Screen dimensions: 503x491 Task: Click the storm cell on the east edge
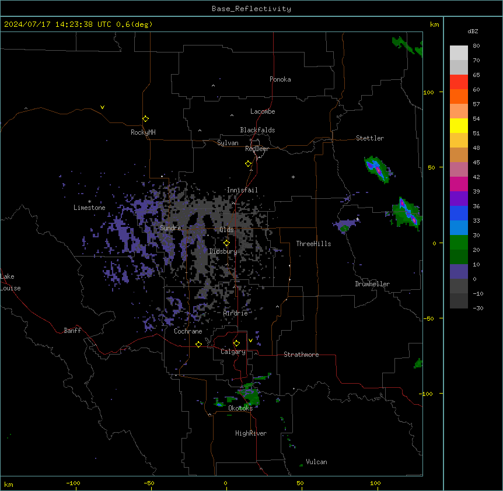(407, 213)
